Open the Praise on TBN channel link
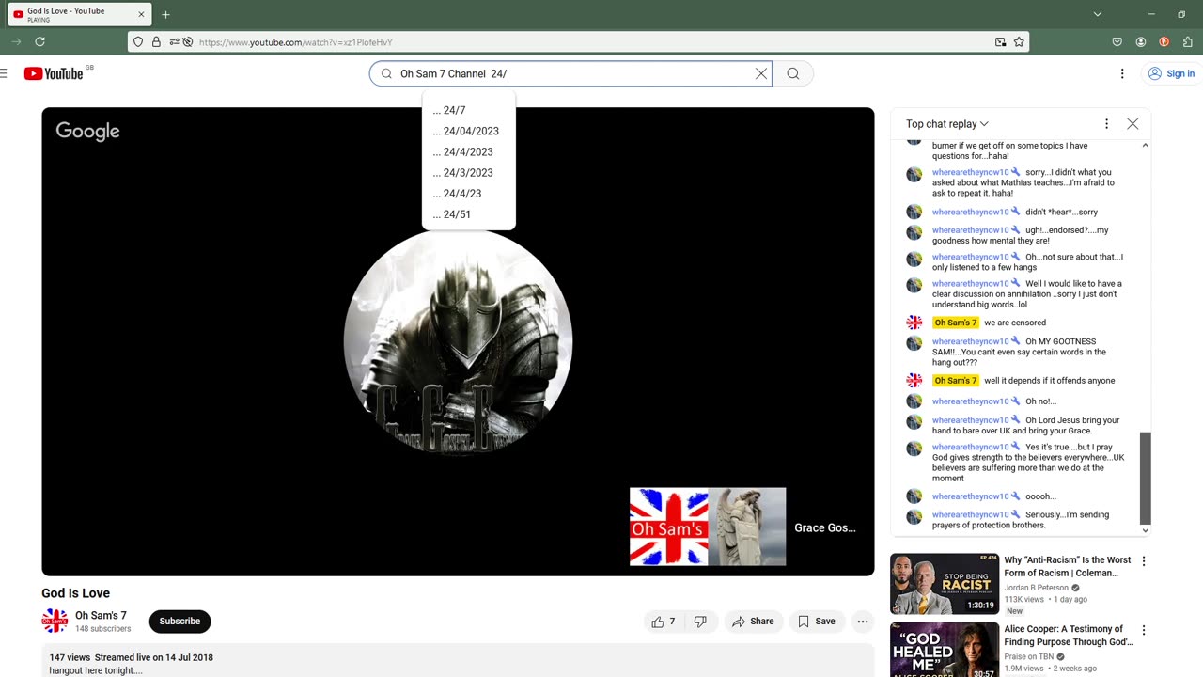The image size is (1203, 677). click(1030, 656)
